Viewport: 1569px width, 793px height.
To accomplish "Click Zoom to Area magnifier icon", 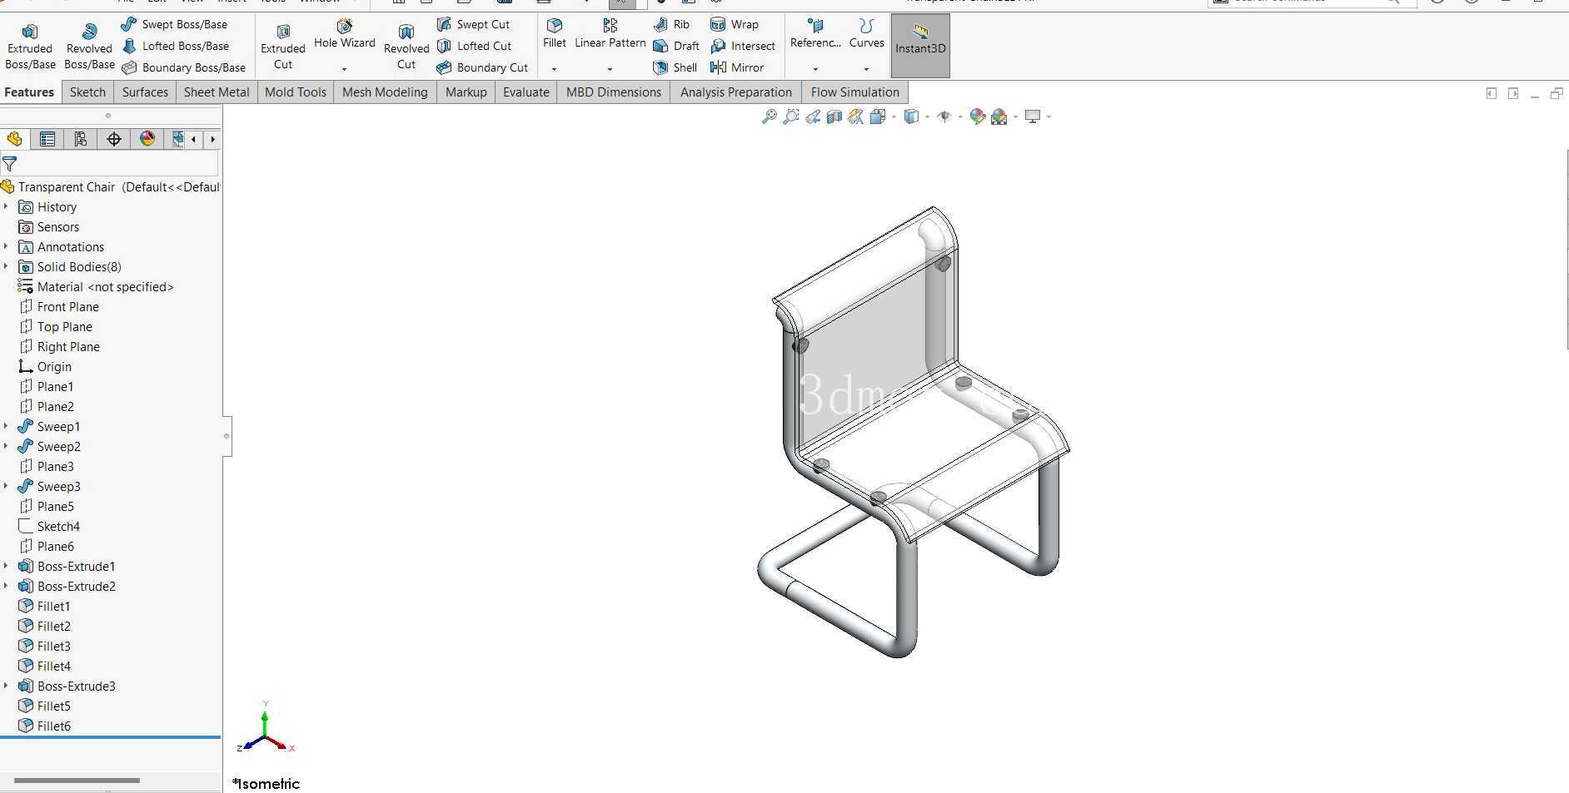I will click(790, 116).
